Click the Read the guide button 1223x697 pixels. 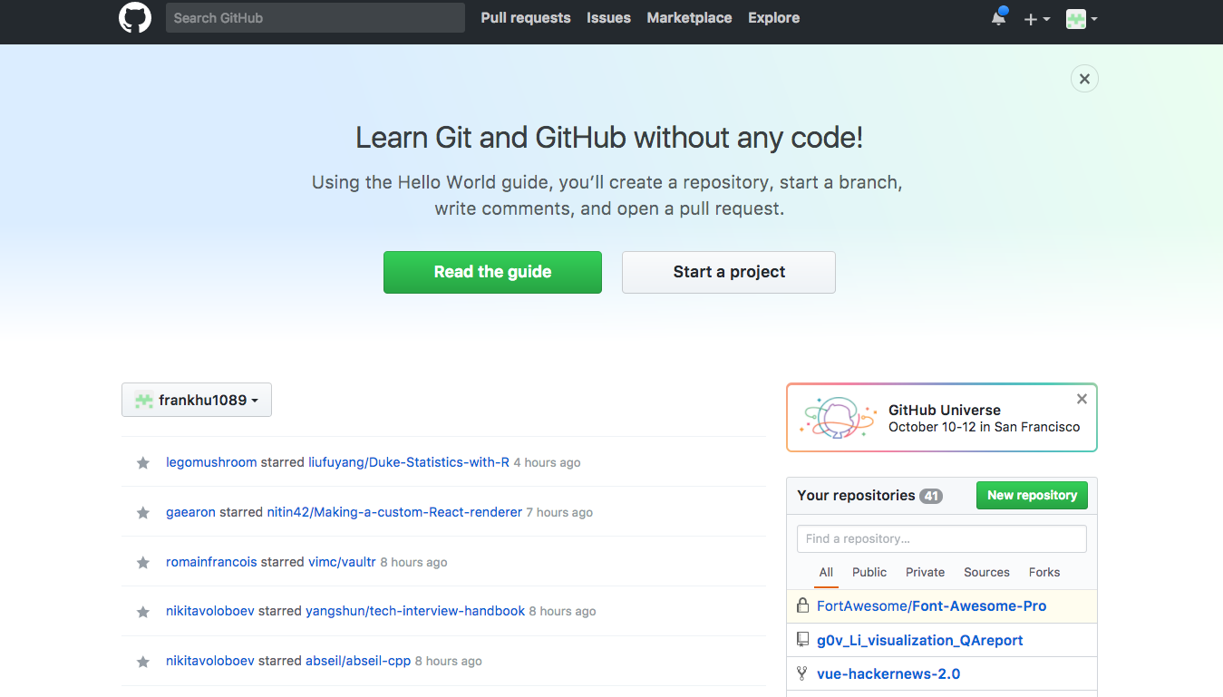coord(492,272)
